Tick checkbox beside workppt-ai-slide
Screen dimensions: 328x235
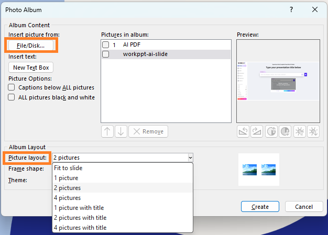106,54
